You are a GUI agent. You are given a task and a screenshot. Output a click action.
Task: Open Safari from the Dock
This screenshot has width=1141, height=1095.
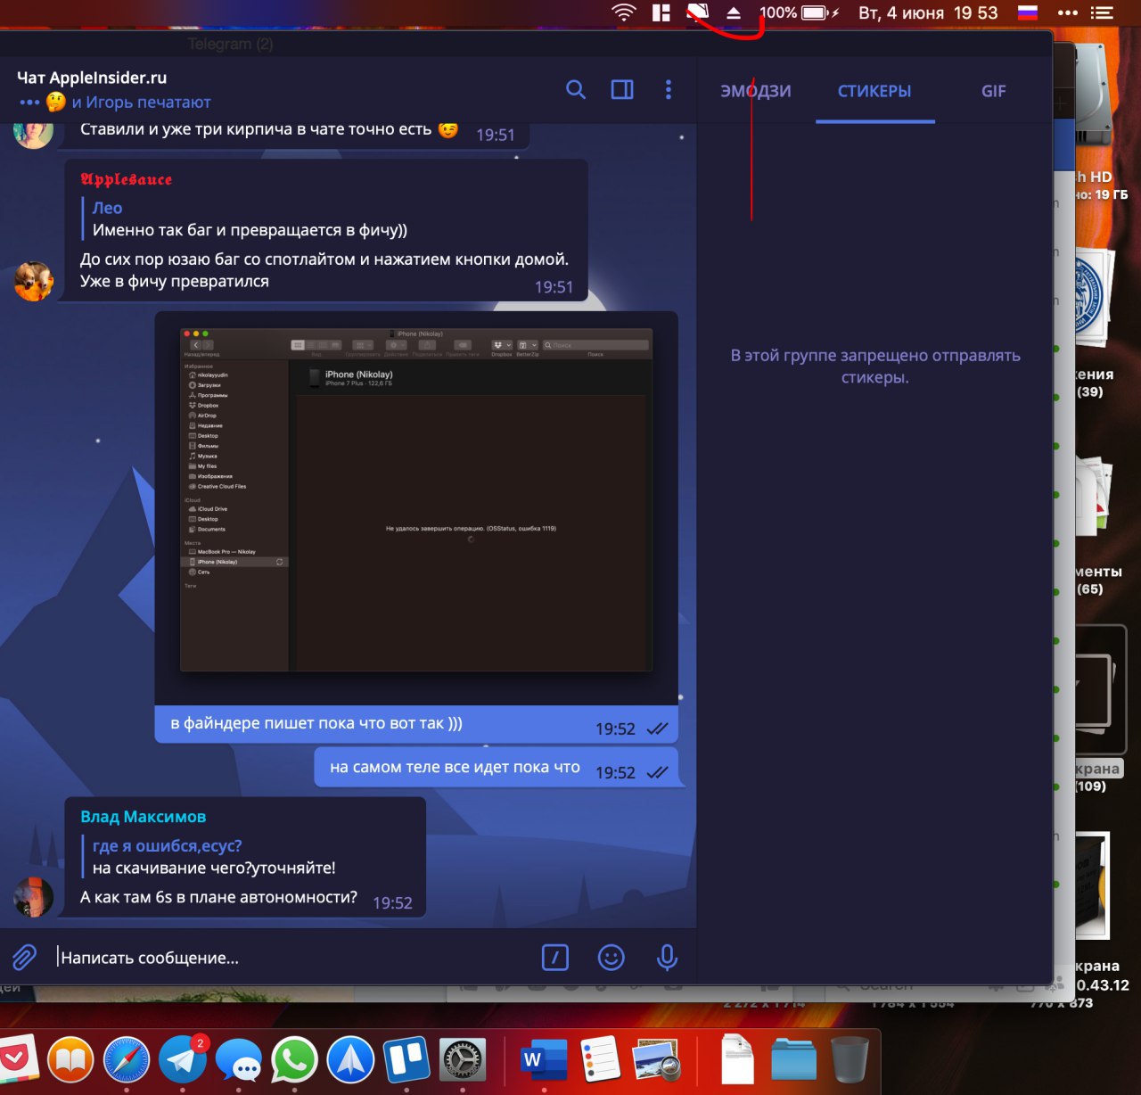(x=127, y=1060)
